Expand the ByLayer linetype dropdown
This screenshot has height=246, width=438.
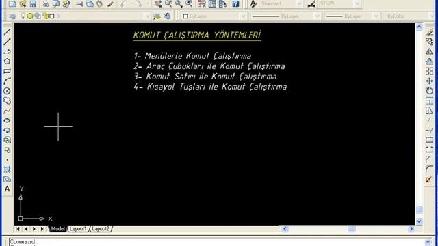click(x=318, y=16)
